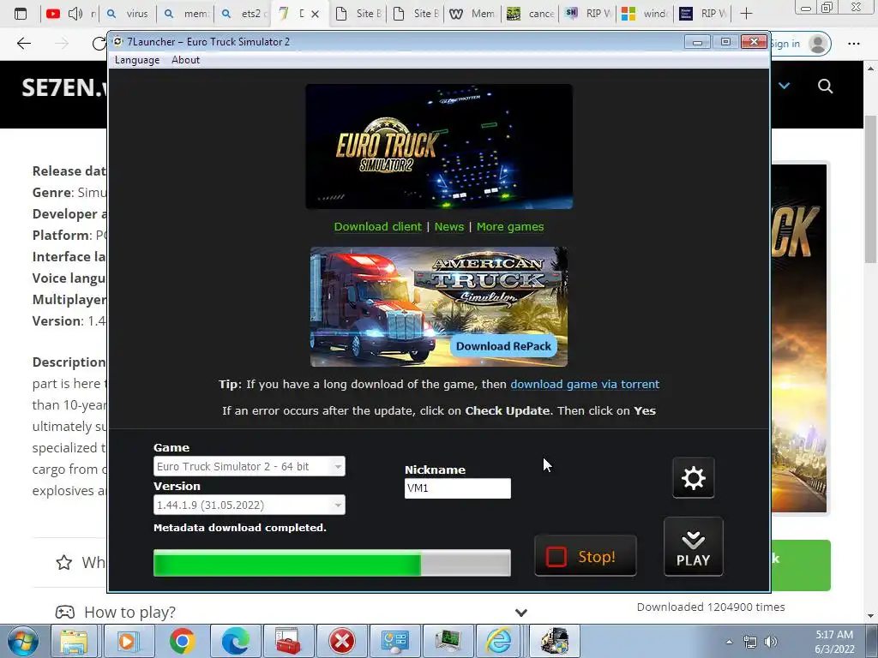Mute the YouTube tab speaker icon
Image resolution: width=878 pixels, height=658 pixels.
click(75, 14)
